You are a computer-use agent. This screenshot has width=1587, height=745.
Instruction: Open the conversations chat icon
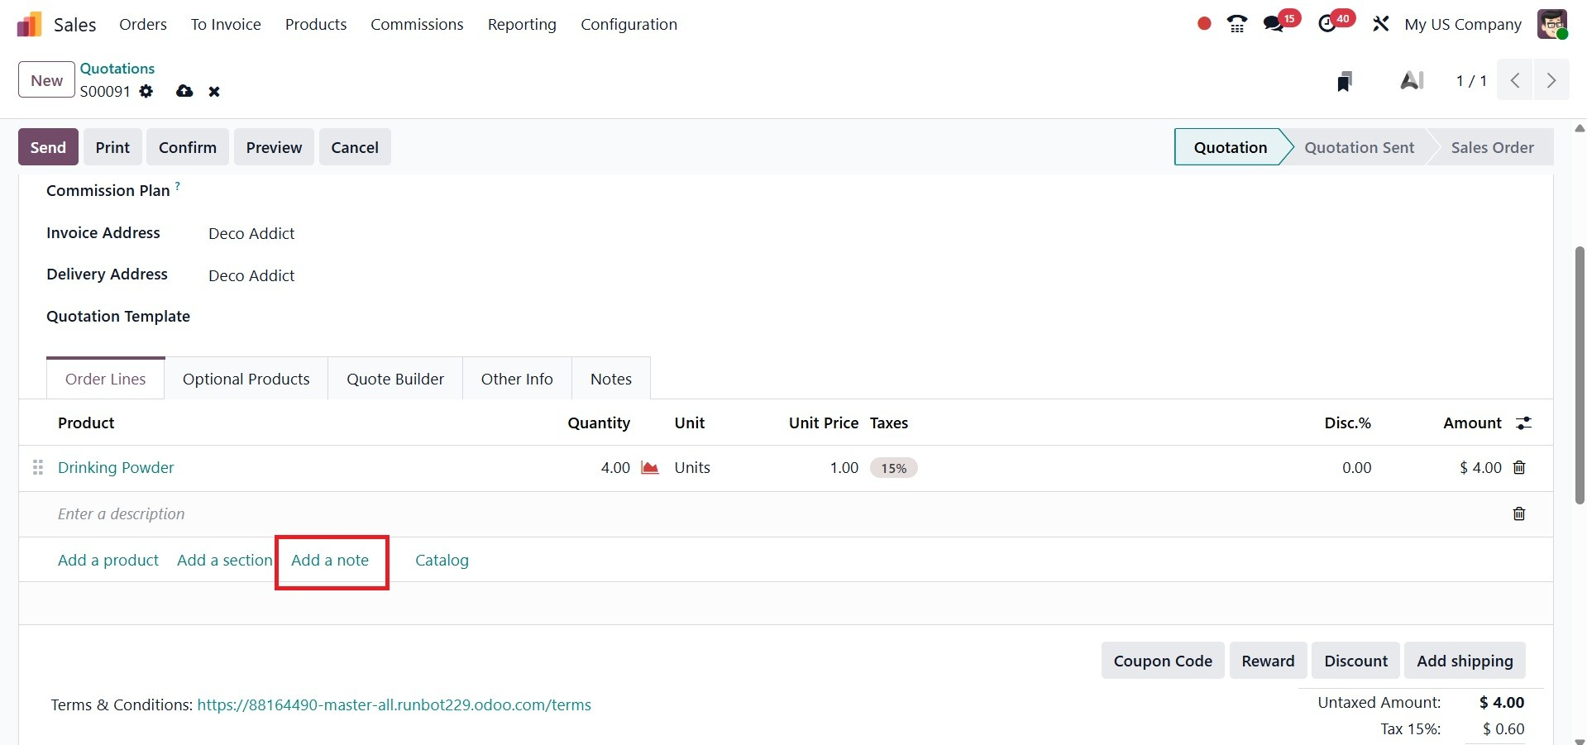[x=1274, y=24]
